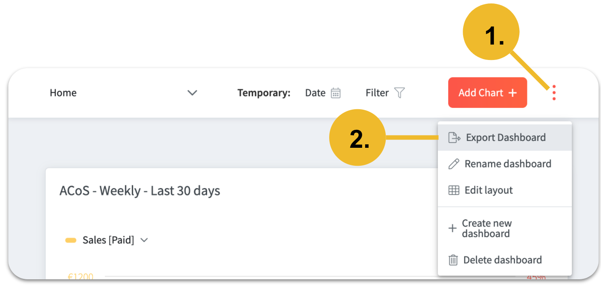Click the plus sign inside Add Chart
Viewport: 601px width, 290px height.
click(x=512, y=93)
